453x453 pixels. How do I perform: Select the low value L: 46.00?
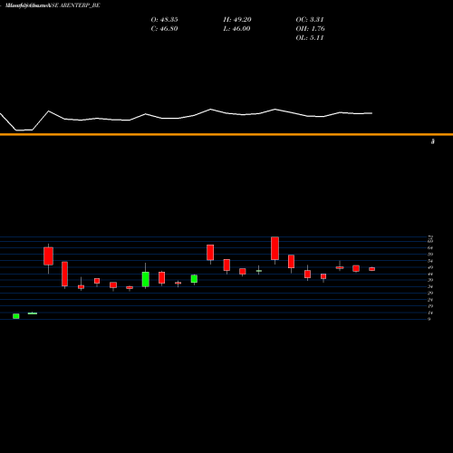[x=236, y=29]
